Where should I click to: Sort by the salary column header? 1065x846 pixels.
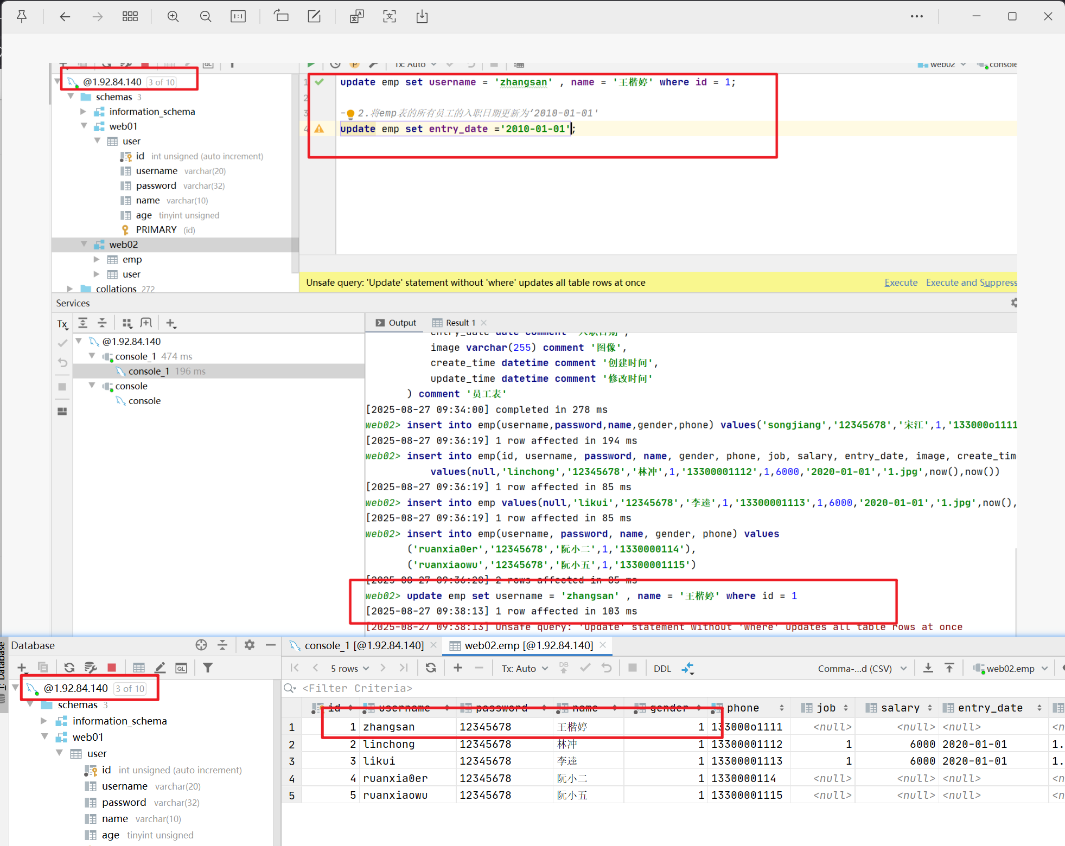[x=900, y=708]
